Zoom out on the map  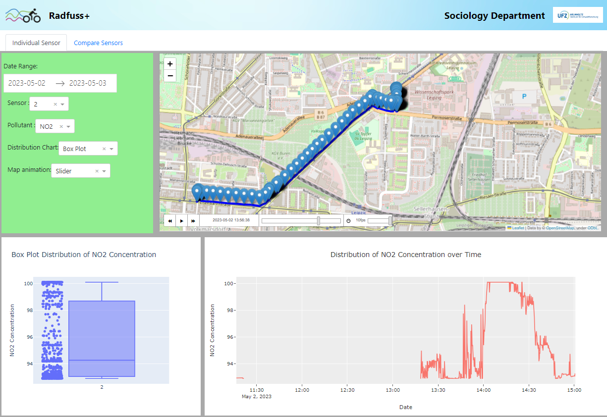coord(170,76)
